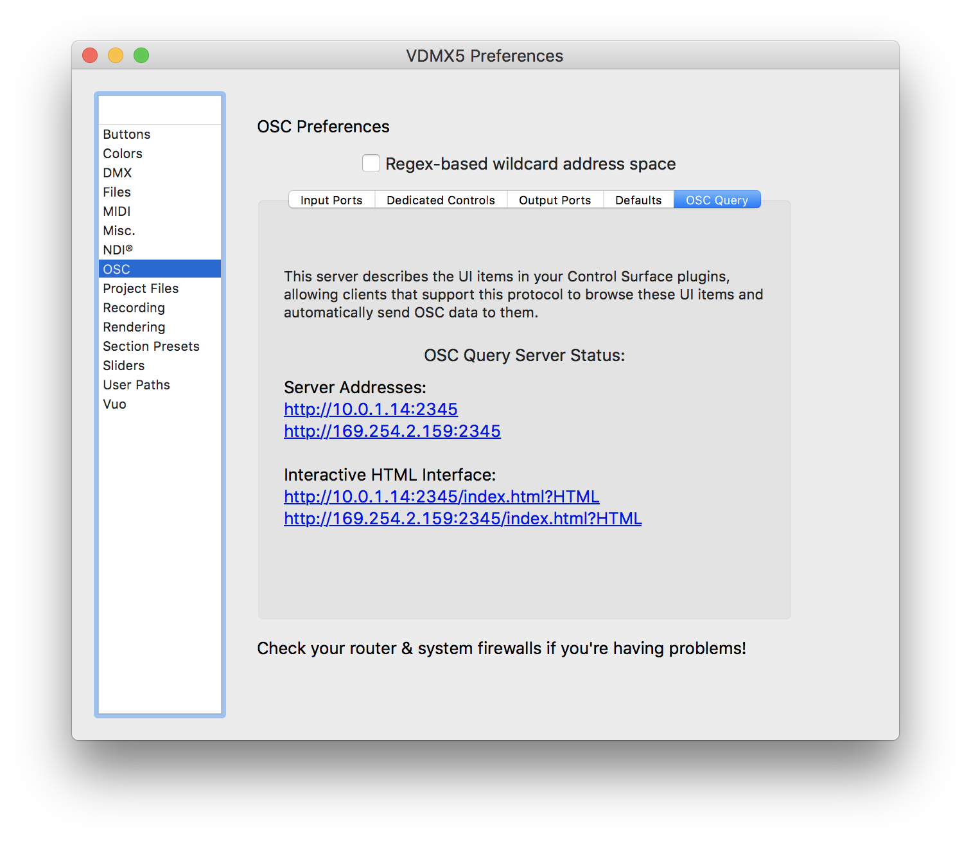
Task: Select Misc. in the preferences list
Action: click(x=160, y=231)
